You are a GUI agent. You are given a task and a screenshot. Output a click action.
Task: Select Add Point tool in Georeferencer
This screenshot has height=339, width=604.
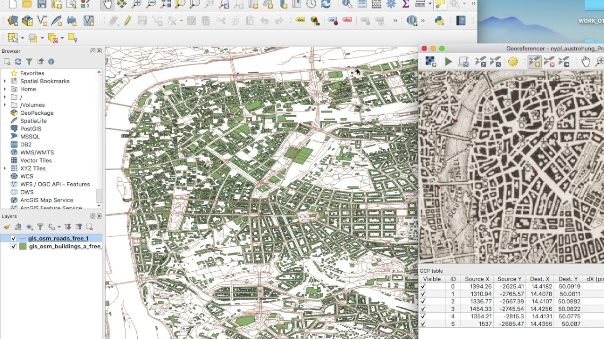pyautogui.click(x=534, y=62)
